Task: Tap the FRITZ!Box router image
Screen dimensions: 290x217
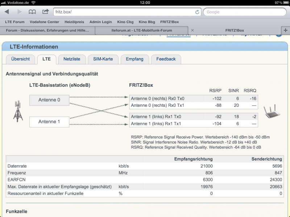Action: click(x=272, y=111)
